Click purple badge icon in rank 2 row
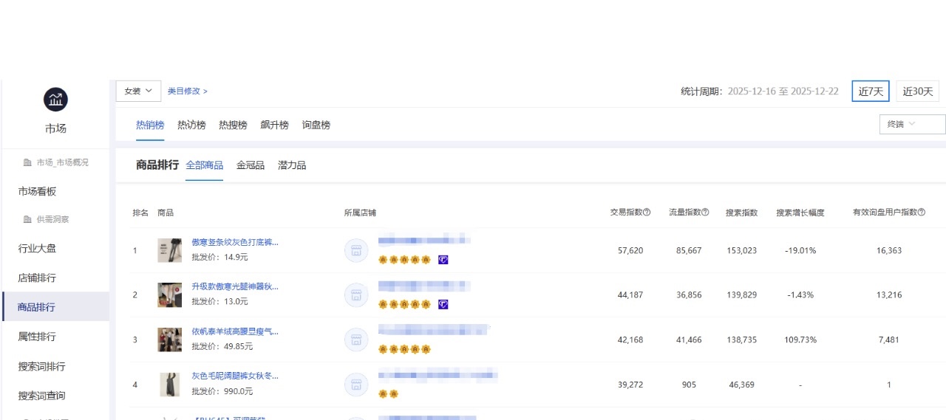946x420 pixels. [x=443, y=304]
